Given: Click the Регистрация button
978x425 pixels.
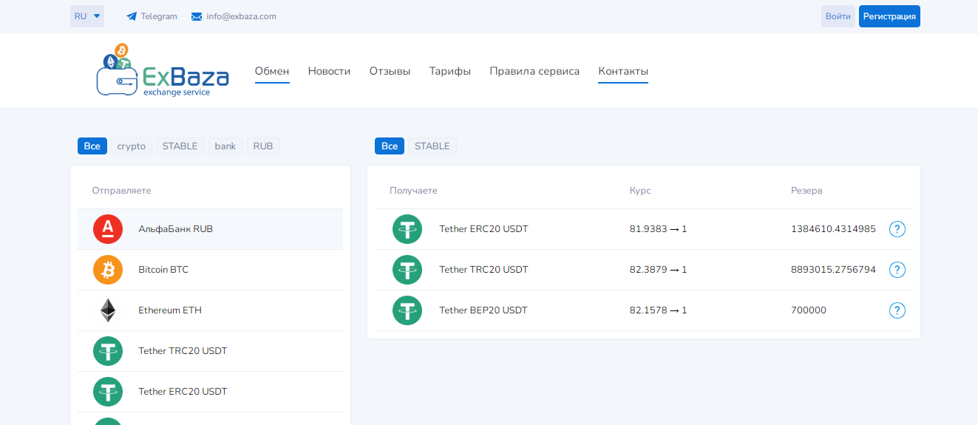Looking at the screenshot, I should (889, 16).
